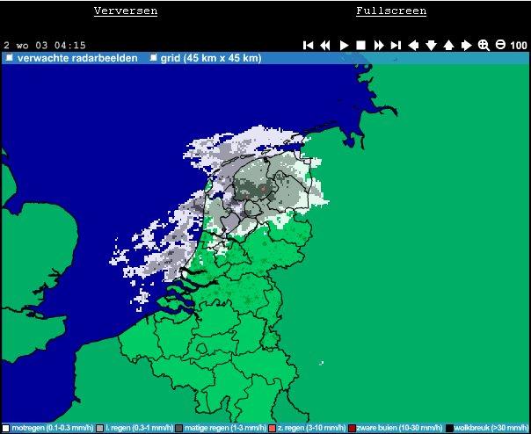Viewport: 531px width, 434px height.
Task: Click the Verversen refresh link
Action: tap(126, 11)
